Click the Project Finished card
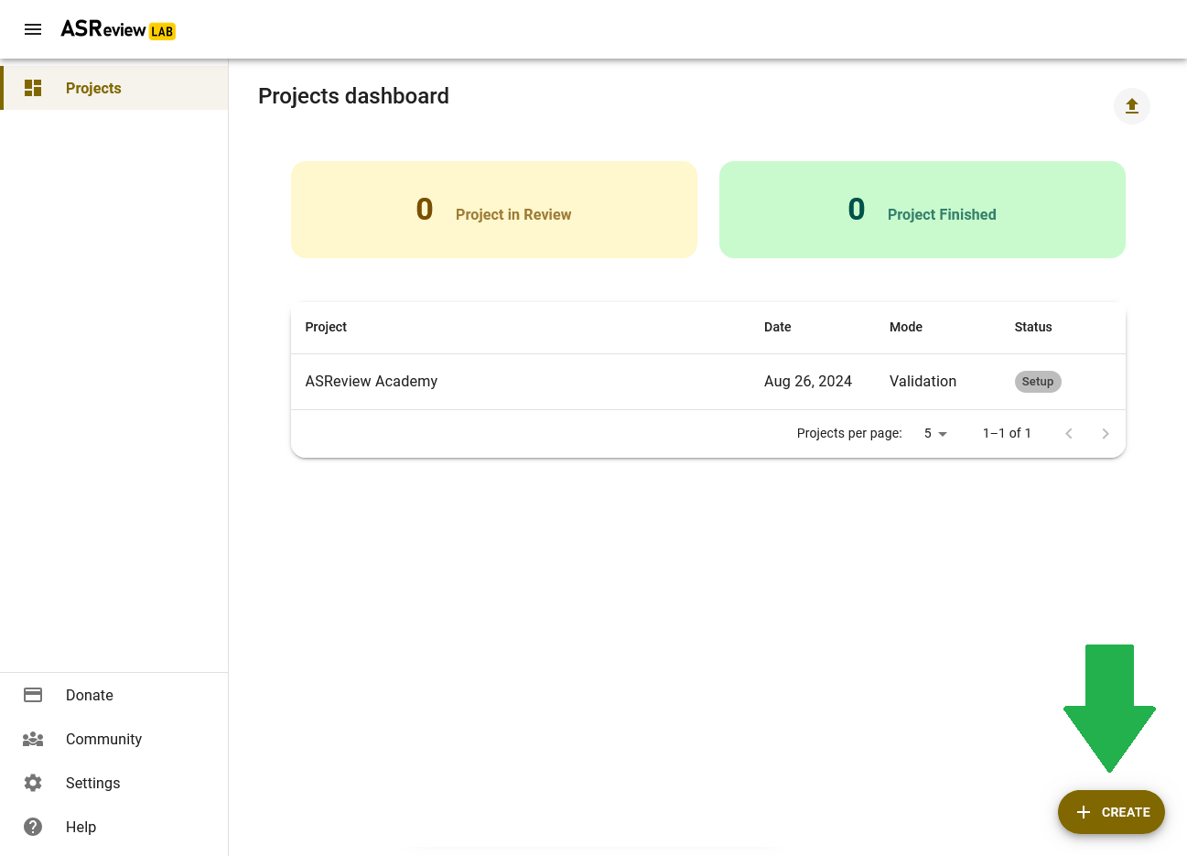 pyautogui.click(x=923, y=210)
